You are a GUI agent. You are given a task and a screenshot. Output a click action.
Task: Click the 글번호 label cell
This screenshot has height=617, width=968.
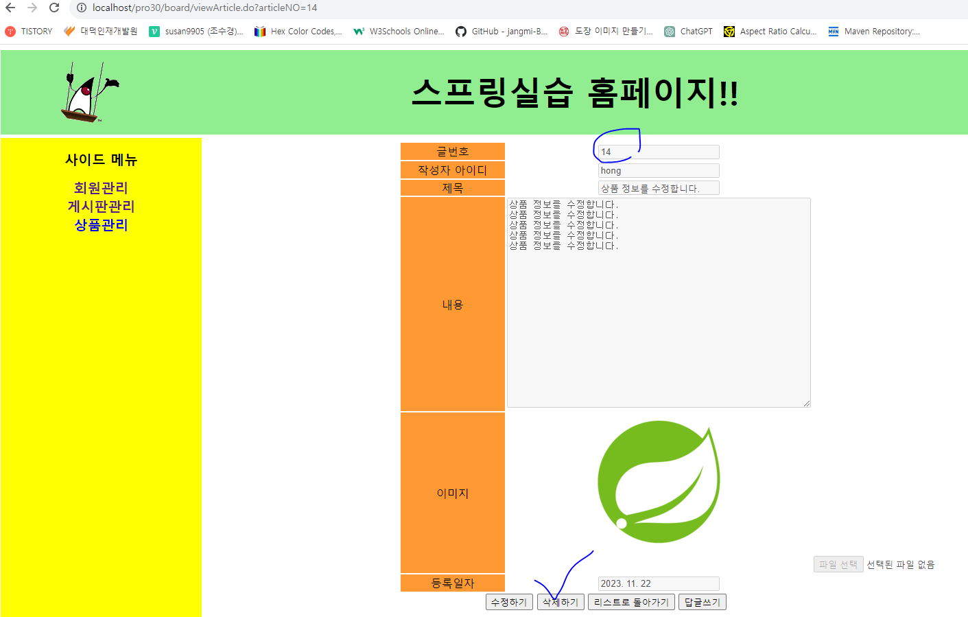(453, 152)
